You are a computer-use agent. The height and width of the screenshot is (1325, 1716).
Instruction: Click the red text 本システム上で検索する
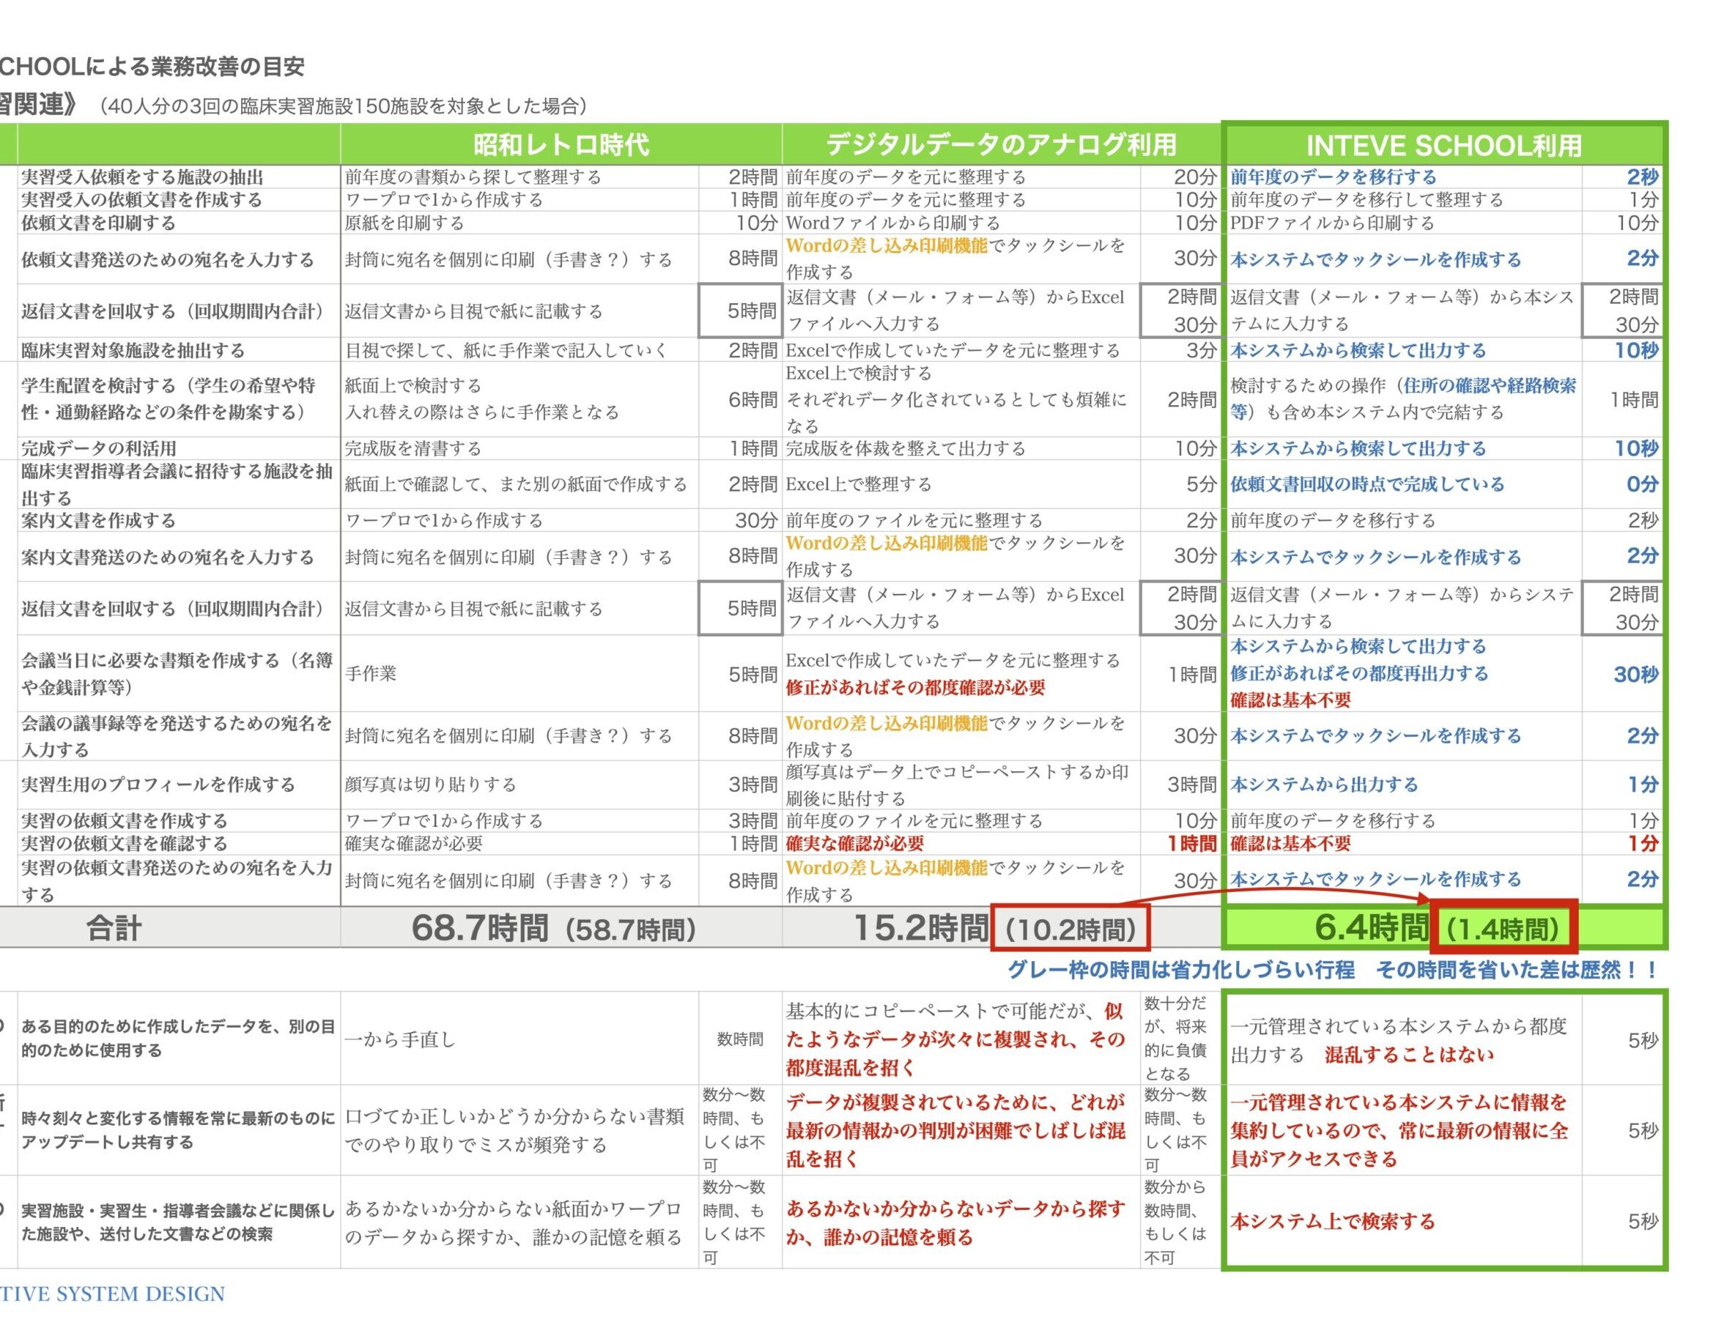pyautogui.click(x=1333, y=1222)
